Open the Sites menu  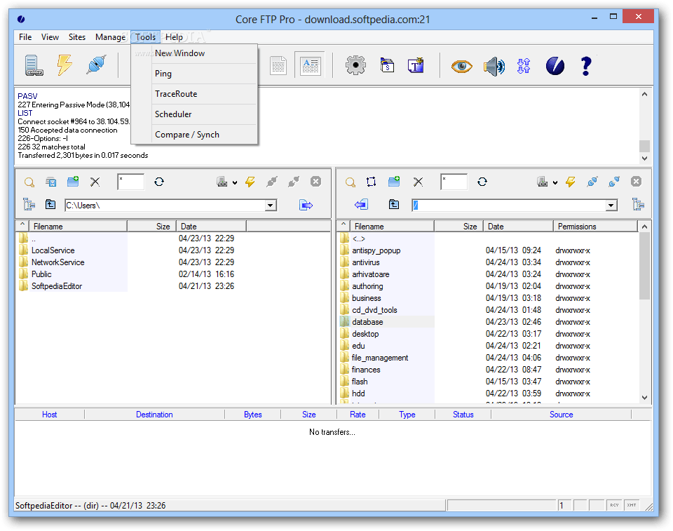point(77,37)
